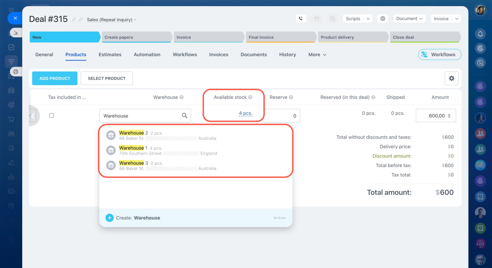This screenshot has width=492, height=268.
Task: Click the Warehouse column help icon
Action: (x=181, y=97)
